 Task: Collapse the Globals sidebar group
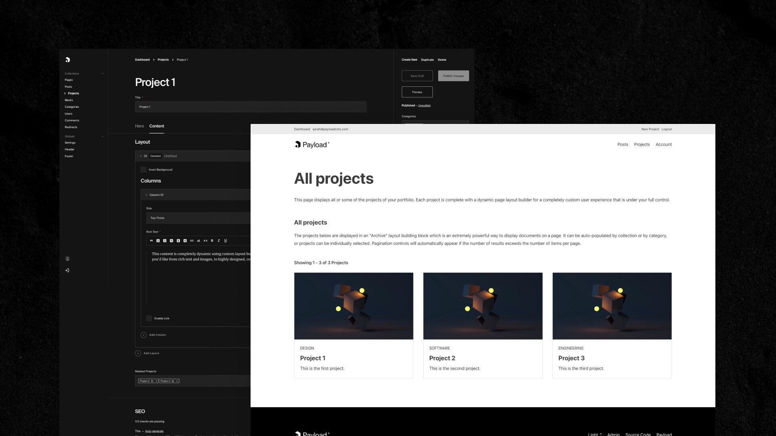(102, 136)
